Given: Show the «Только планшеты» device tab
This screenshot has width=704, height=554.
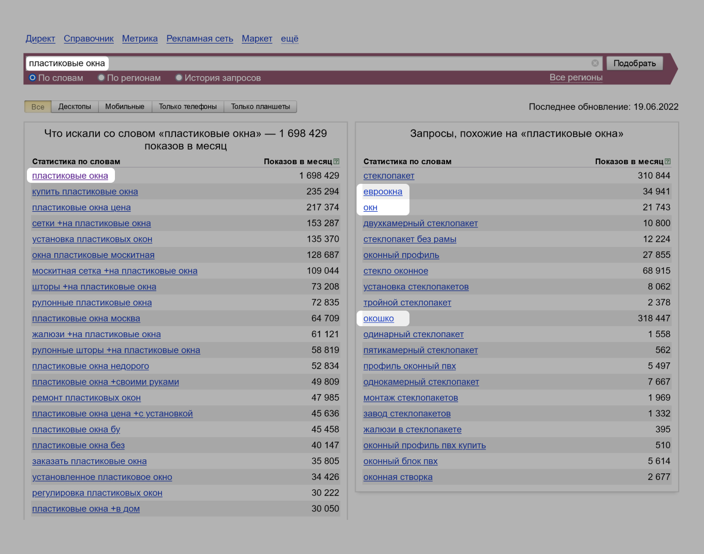Looking at the screenshot, I should click(260, 107).
